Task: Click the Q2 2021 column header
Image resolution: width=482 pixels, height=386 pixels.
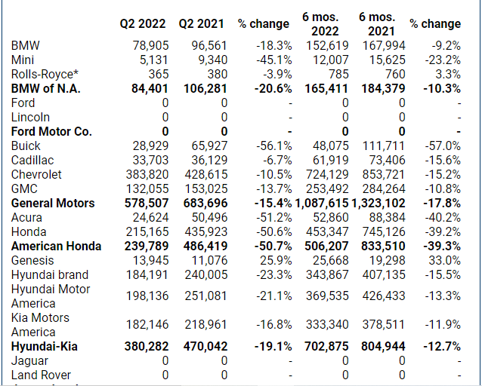Action: coord(203,23)
